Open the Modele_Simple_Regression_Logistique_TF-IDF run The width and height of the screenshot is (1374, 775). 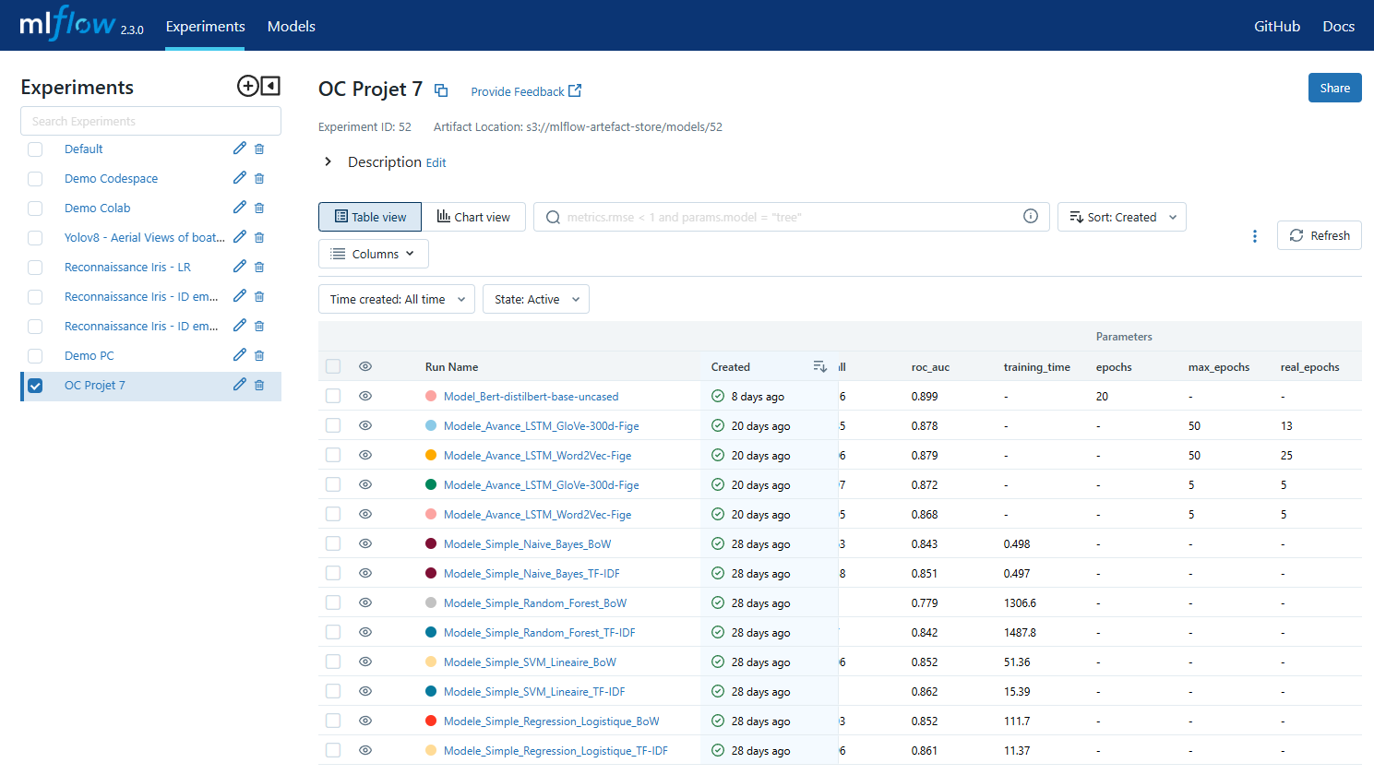[556, 750]
